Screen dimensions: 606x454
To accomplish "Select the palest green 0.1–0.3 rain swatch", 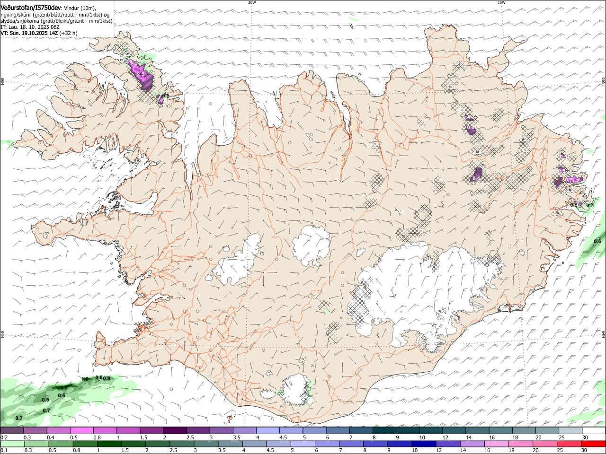I will (x=12, y=444).
